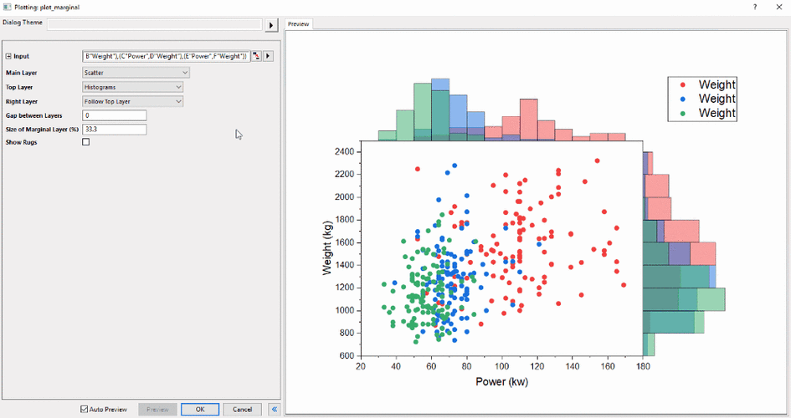Image resolution: width=791 pixels, height=418 pixels.
Task: Uncheck the Auto Preview checkbox
Action: click(84, 409)
